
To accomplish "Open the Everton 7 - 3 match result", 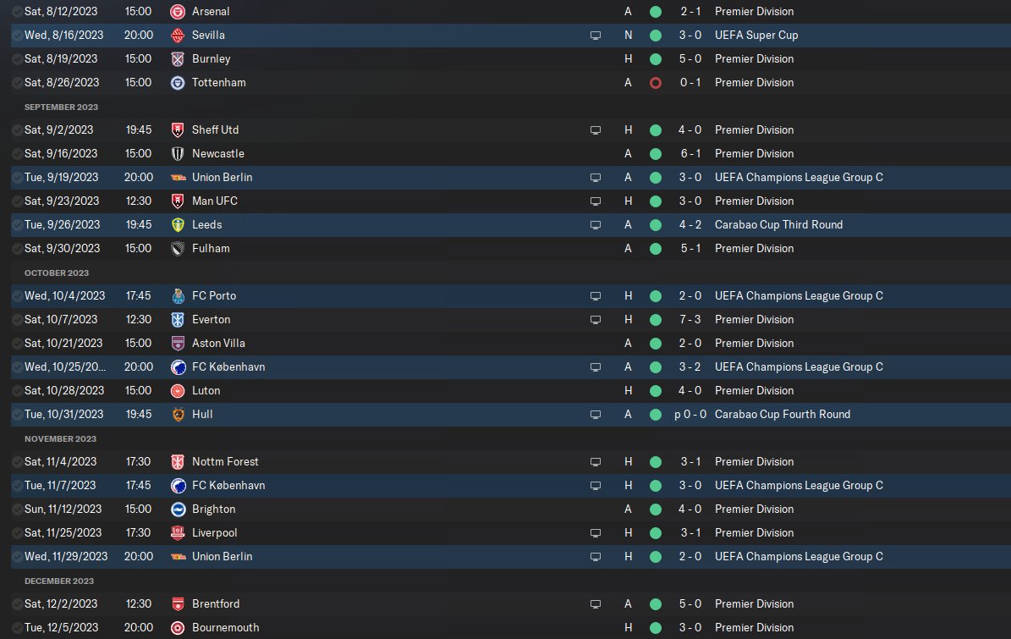I will [x=690, y=319].
